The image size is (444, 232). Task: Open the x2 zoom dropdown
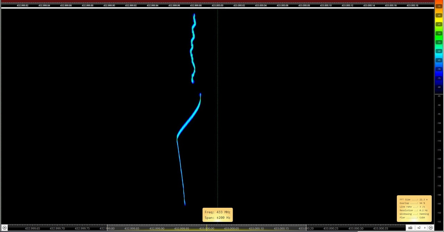[x=421, y=228]
